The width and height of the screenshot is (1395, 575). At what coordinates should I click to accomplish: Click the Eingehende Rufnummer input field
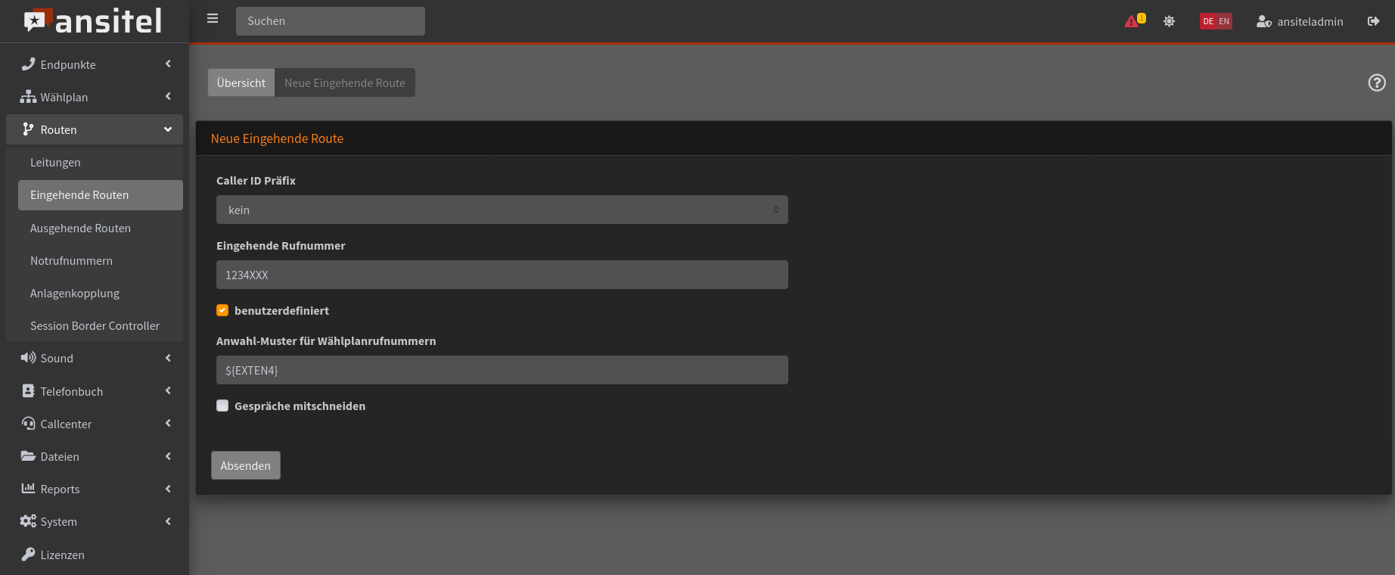pyautogui.click(x=502, y=275)
